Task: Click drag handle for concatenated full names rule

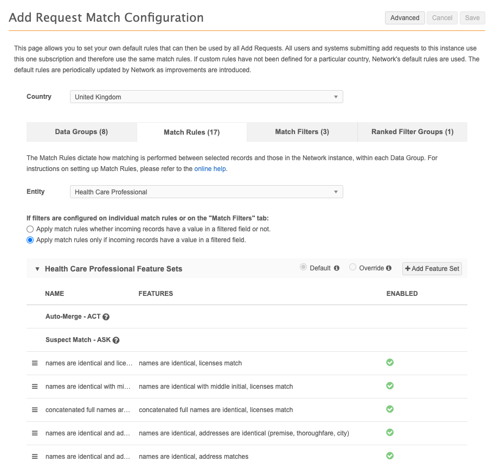Action: [x=35, y=410]
